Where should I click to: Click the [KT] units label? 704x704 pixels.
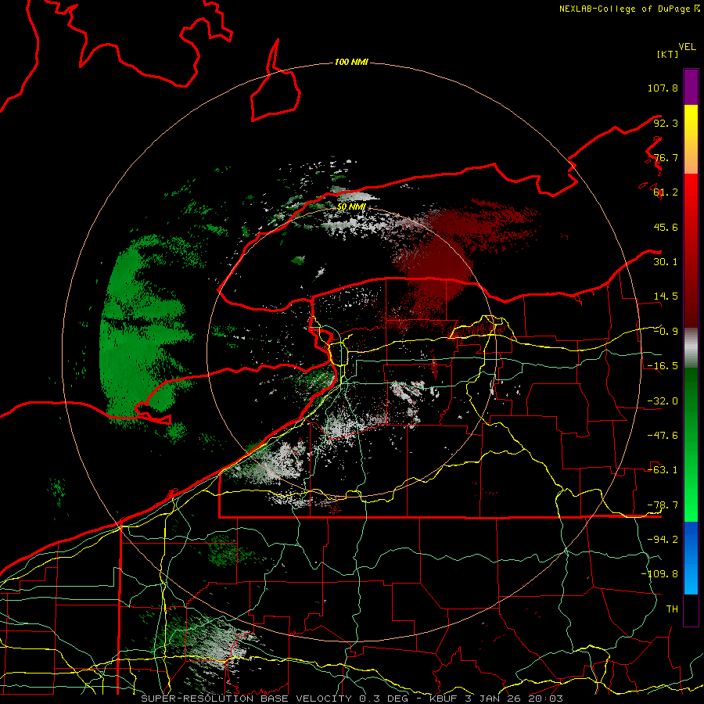point(668,54)
